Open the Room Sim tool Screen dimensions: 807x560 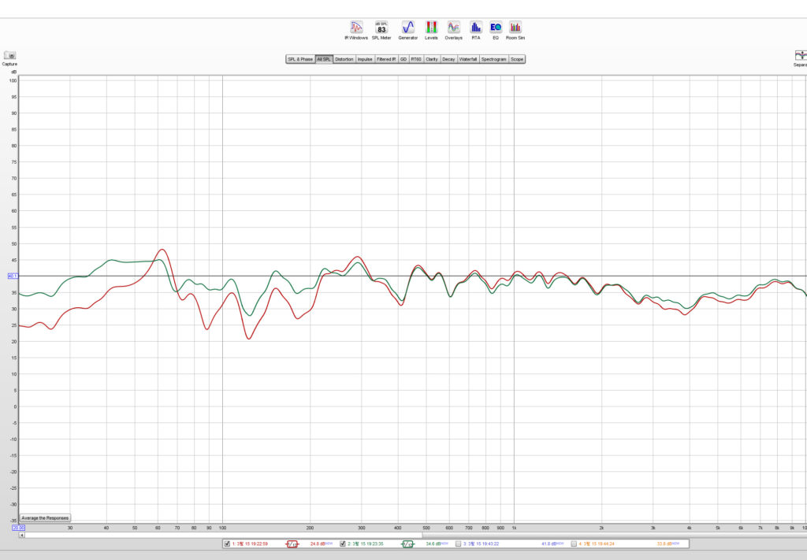[x=515, y=28]
